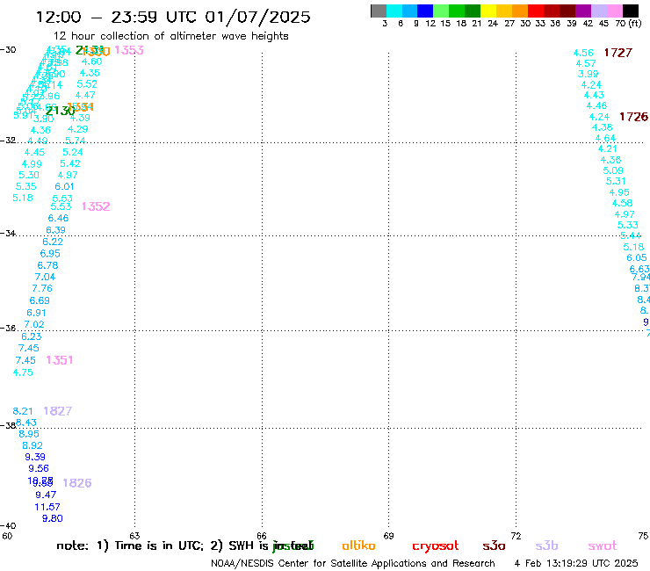
Task: Click the wave height value 6.95
Action: click(50, 253)
